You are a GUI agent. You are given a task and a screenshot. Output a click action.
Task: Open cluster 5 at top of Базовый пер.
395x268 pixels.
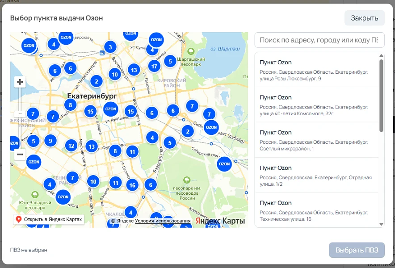point(170,143)
